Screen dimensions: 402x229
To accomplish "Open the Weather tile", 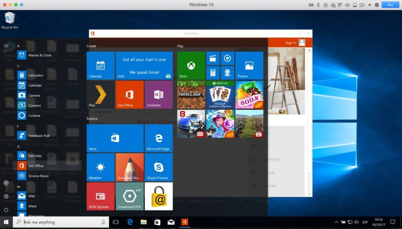I will [x=100, y=167].
